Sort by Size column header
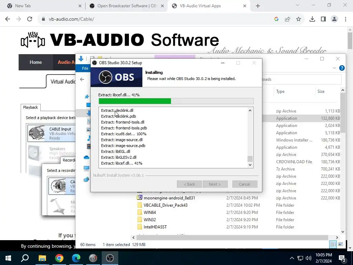Image resolution: width=353 pixels, height=265 pixels. click(321, 91)
